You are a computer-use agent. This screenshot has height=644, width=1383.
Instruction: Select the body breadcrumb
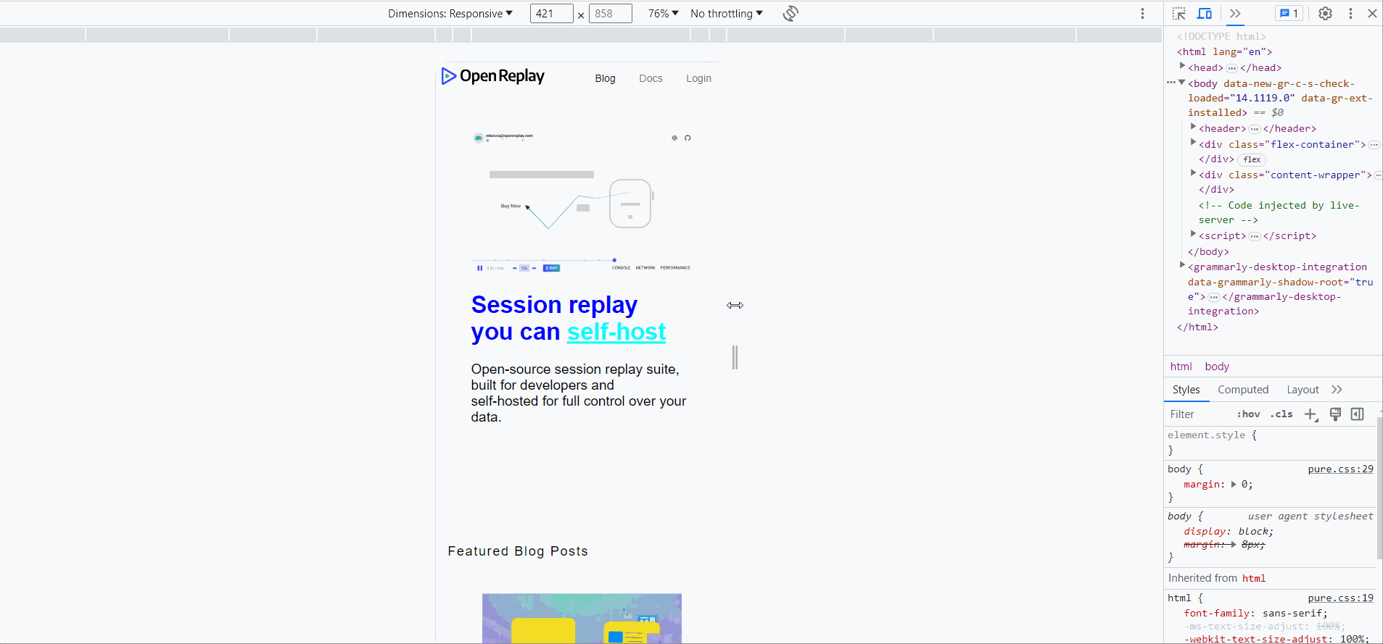coord(1217,367)
